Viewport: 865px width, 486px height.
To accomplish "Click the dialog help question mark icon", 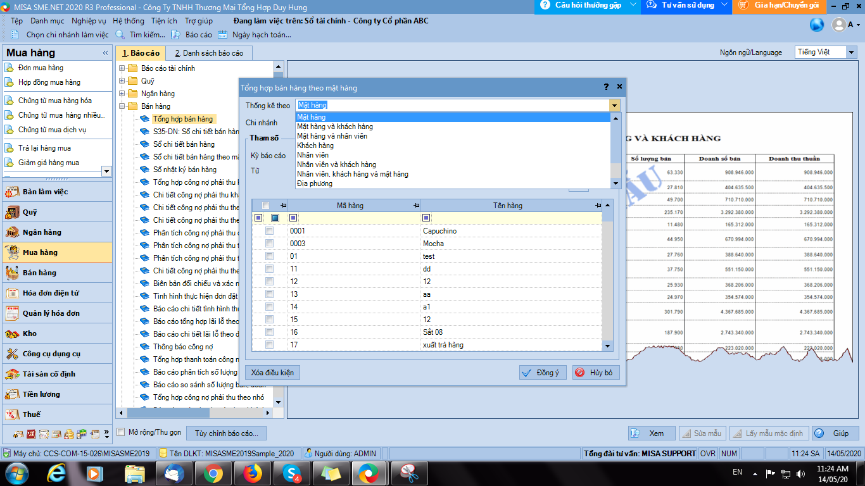I will [x=606, y=87].
